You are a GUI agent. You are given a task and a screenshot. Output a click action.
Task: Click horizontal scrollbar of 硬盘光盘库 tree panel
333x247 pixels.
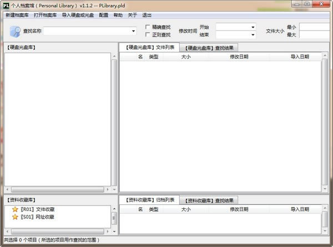click(58, 189)
